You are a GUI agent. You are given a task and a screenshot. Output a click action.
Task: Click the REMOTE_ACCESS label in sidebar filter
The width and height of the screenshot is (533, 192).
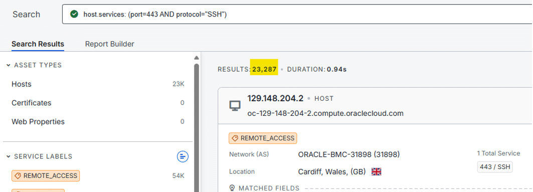coord(46,175)
